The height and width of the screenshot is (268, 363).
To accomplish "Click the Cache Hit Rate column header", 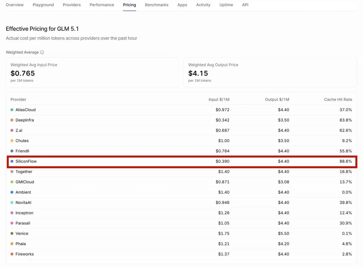I will tap(338, 100).
